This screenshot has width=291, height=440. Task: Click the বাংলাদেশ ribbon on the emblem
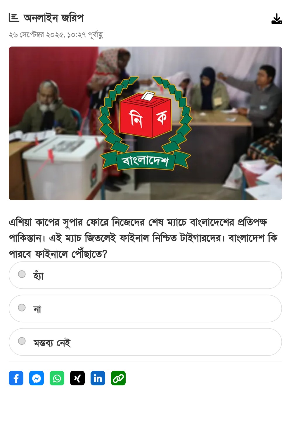pos(145,161)
